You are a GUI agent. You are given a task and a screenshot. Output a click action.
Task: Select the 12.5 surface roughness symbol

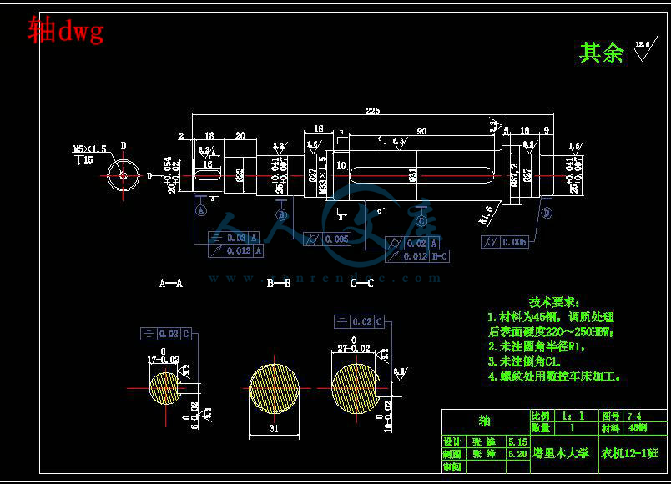644,49
